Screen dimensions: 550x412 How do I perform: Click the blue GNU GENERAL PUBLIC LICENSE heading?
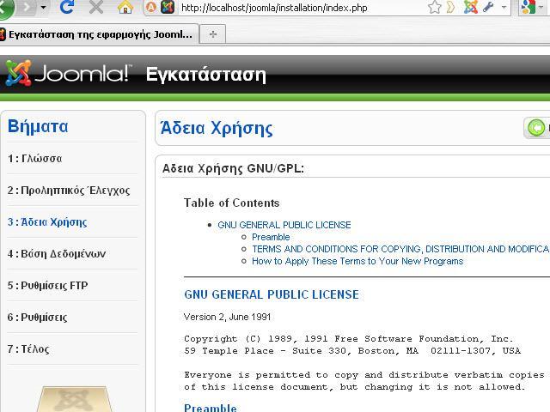coord(272,294)
